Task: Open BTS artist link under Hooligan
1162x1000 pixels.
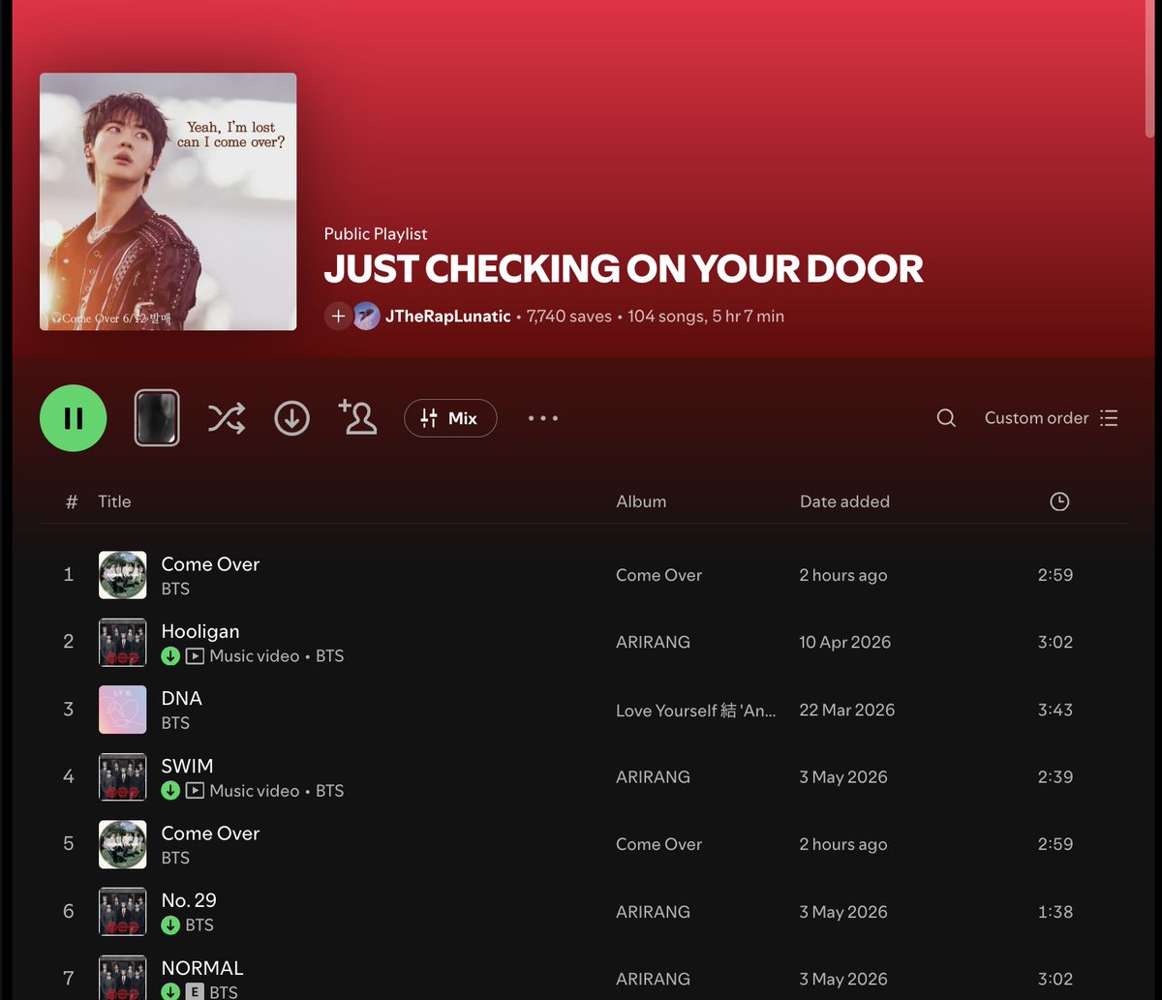Action: pos(330,656)
